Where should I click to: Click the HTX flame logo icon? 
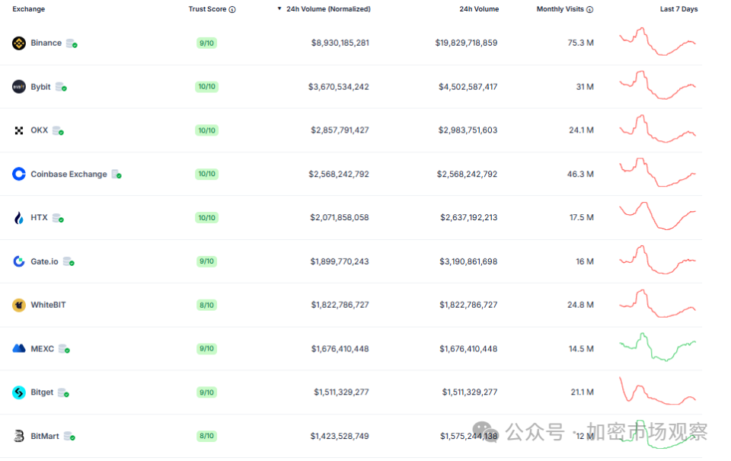pos(19,218)
